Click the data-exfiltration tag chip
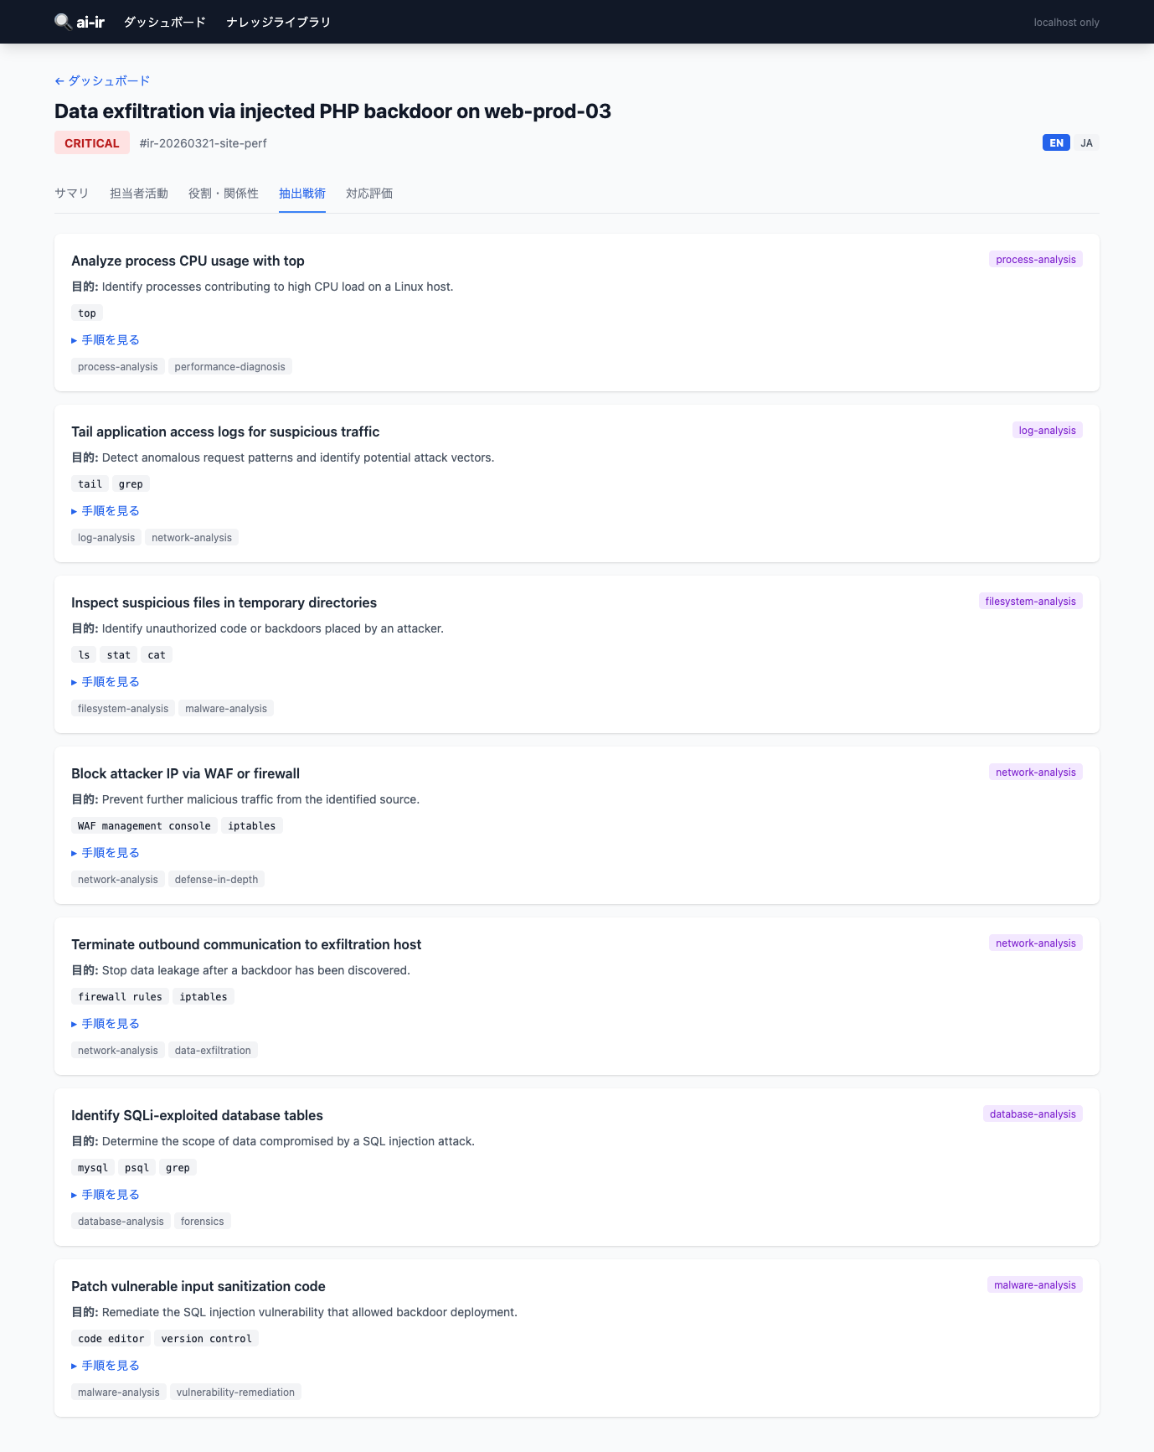The width and height of the screenshot is (1154, 1452). coord(213,1051)
